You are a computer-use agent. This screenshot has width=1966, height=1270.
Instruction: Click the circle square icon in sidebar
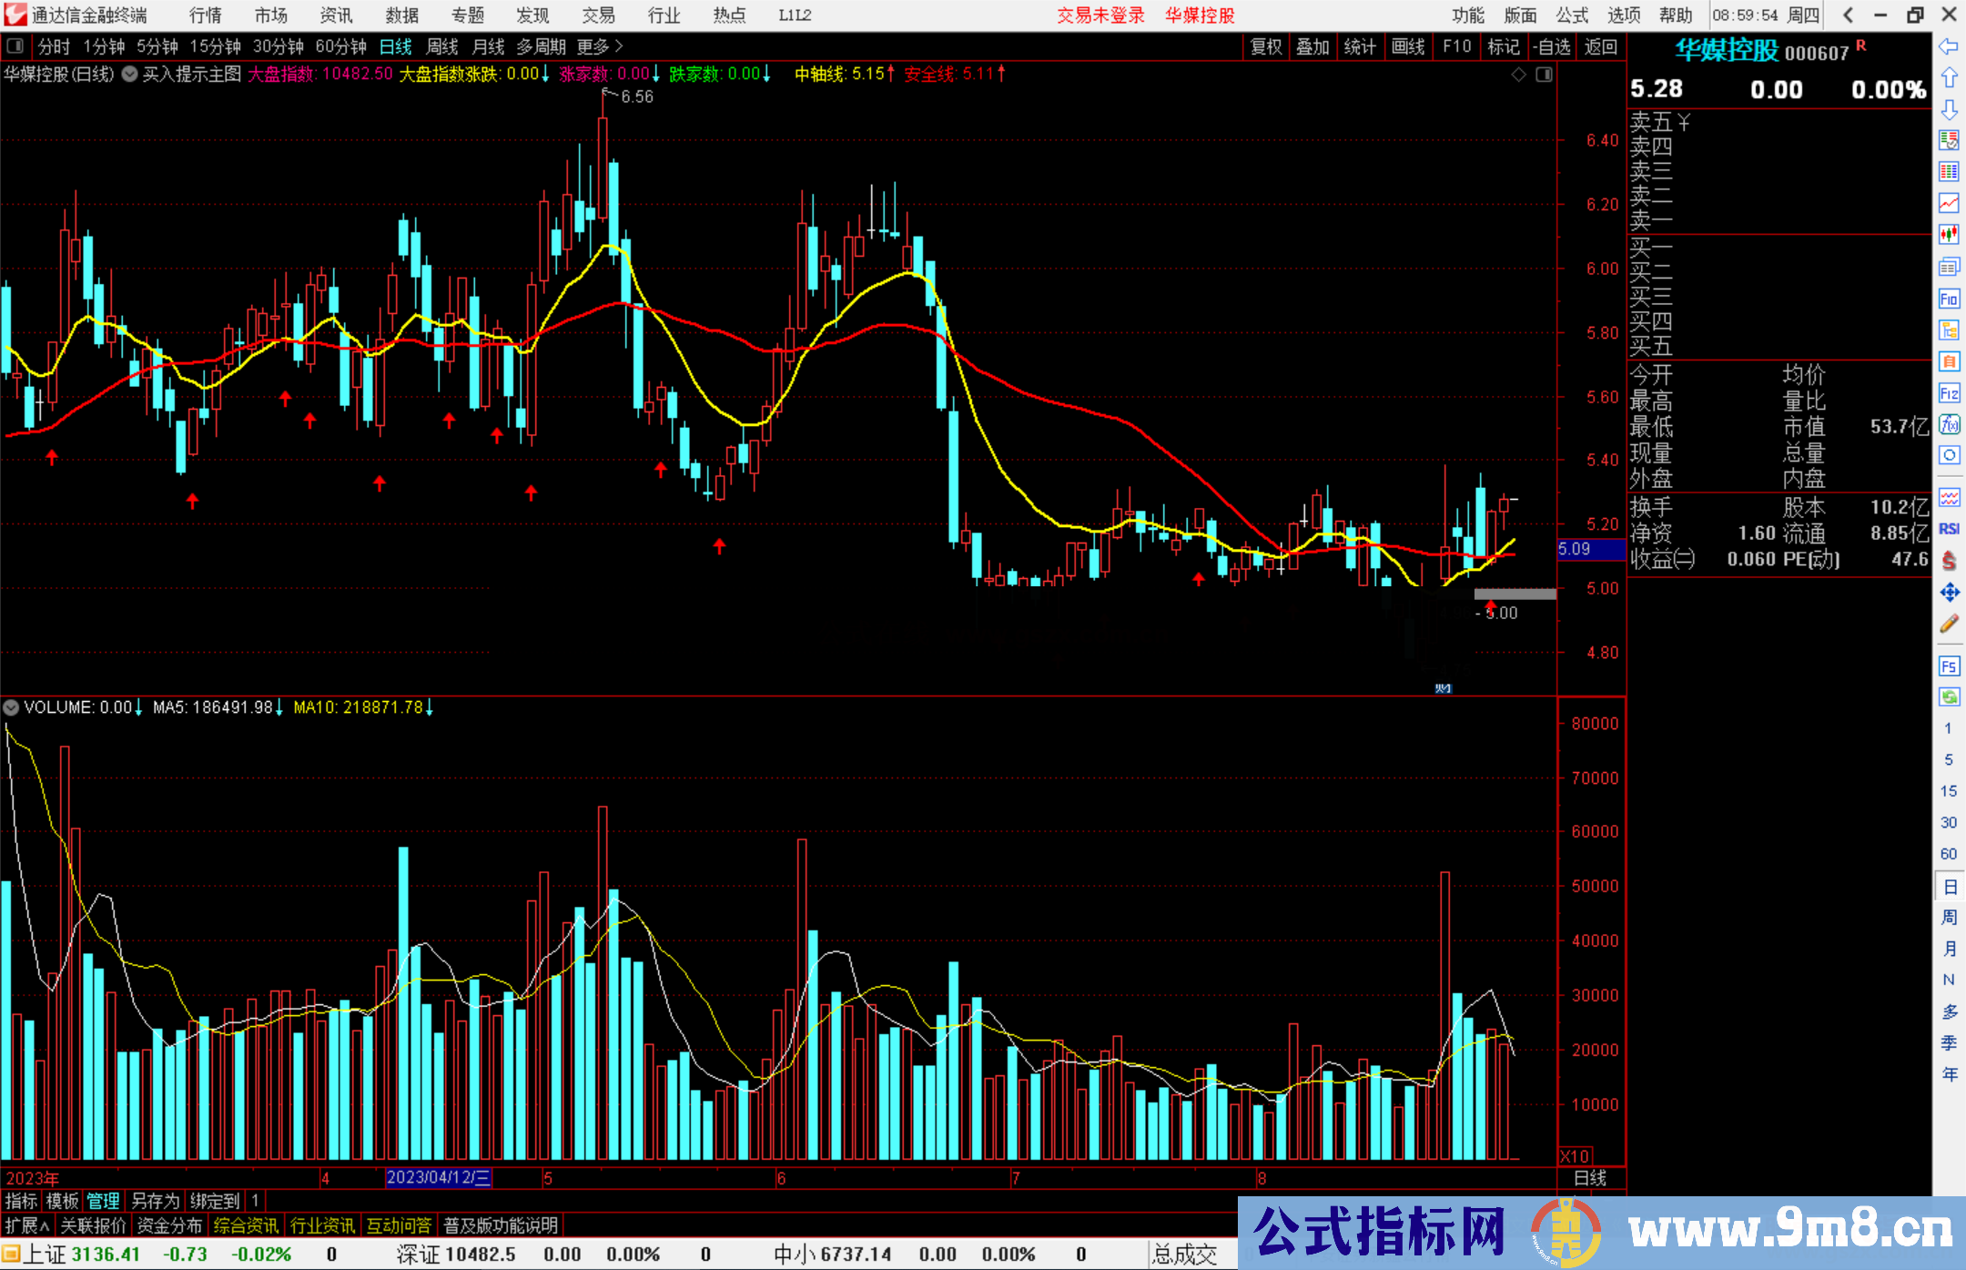[x=1949, y=455]
